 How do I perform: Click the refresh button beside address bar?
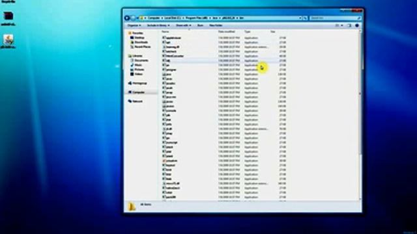(305, 18)
